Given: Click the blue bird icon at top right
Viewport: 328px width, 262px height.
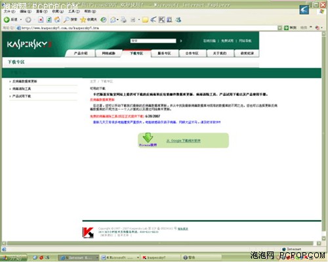Looking at the screenshot, I should pyautogui.click(x=304, y=10).
